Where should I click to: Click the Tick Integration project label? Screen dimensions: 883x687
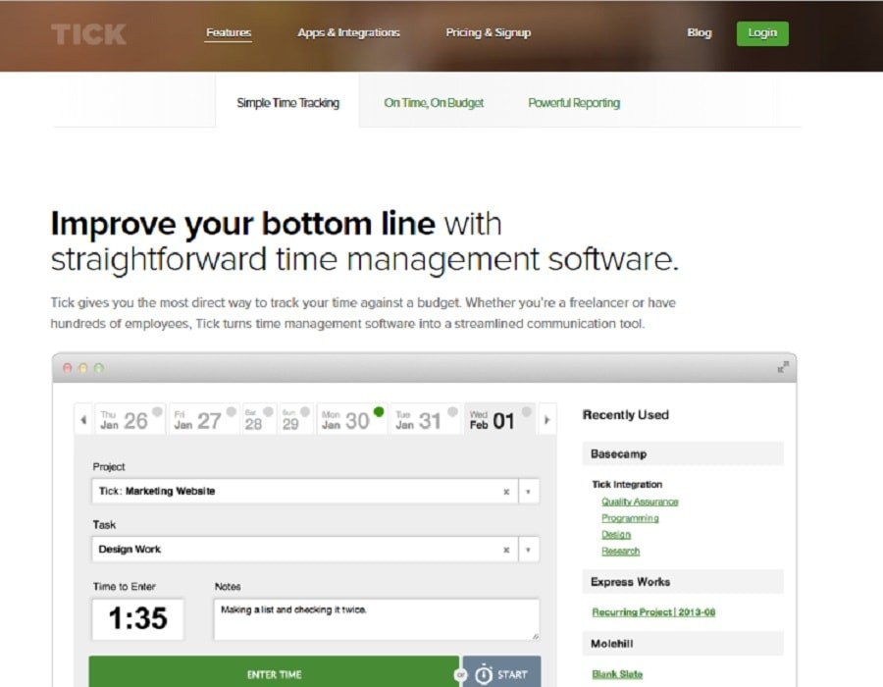627,484
